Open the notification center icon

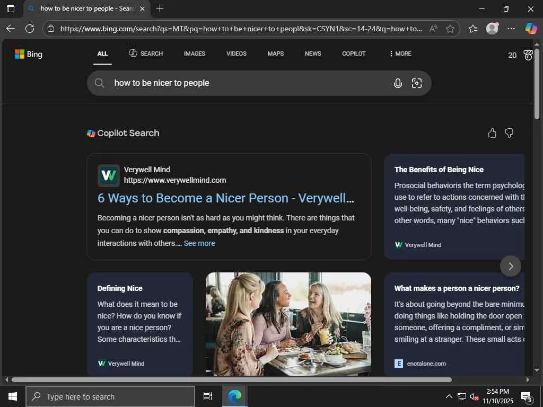tap(527, 396)
